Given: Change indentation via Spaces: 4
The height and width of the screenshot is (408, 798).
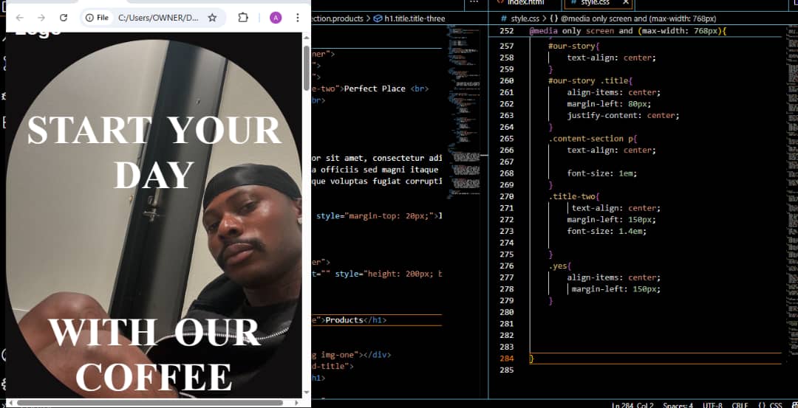Looking at the screenshot, I should pos(678,405).
